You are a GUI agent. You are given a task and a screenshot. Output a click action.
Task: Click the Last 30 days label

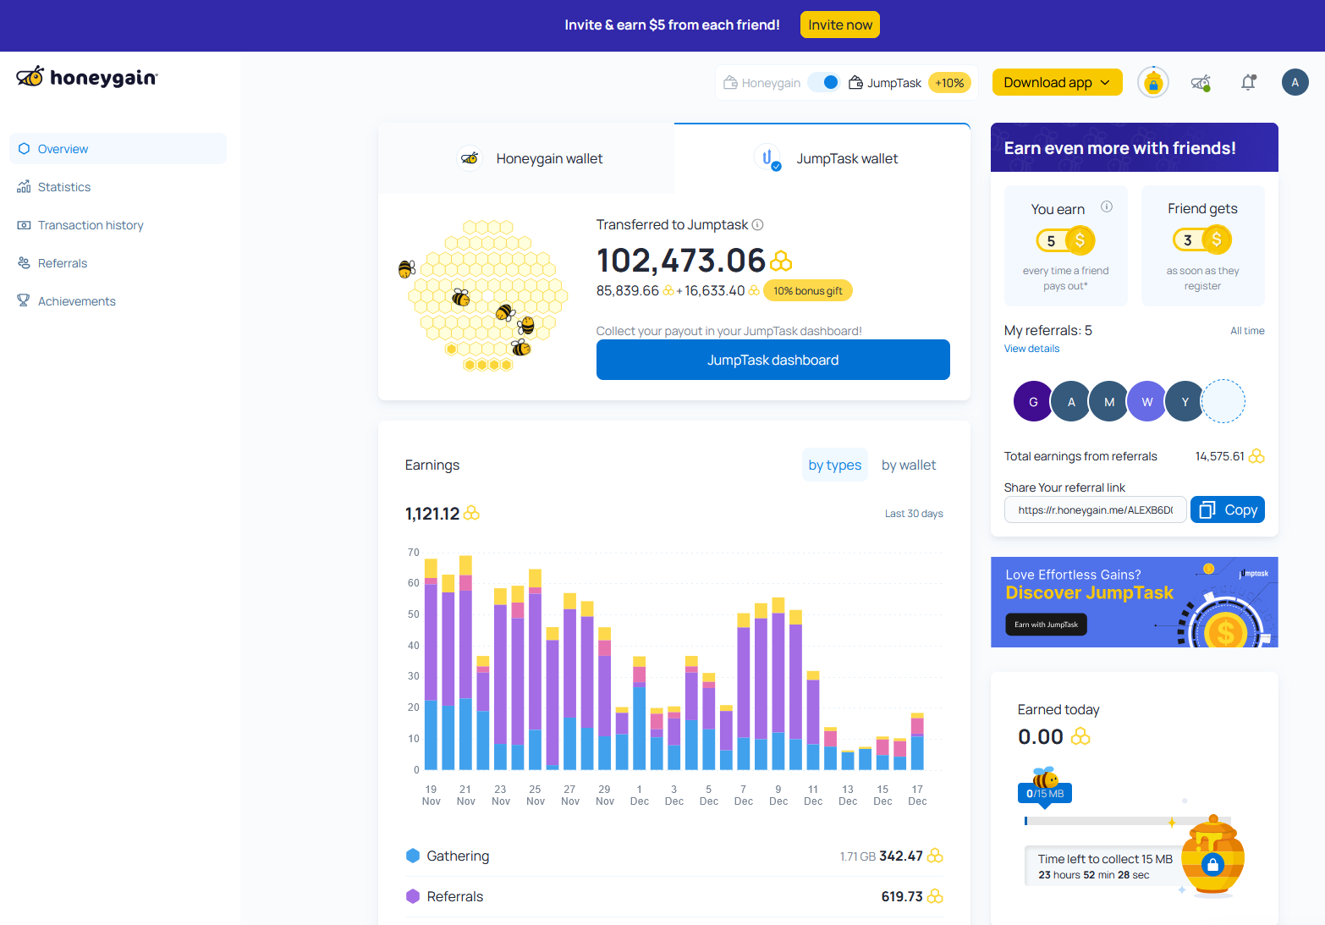point(914,514)
